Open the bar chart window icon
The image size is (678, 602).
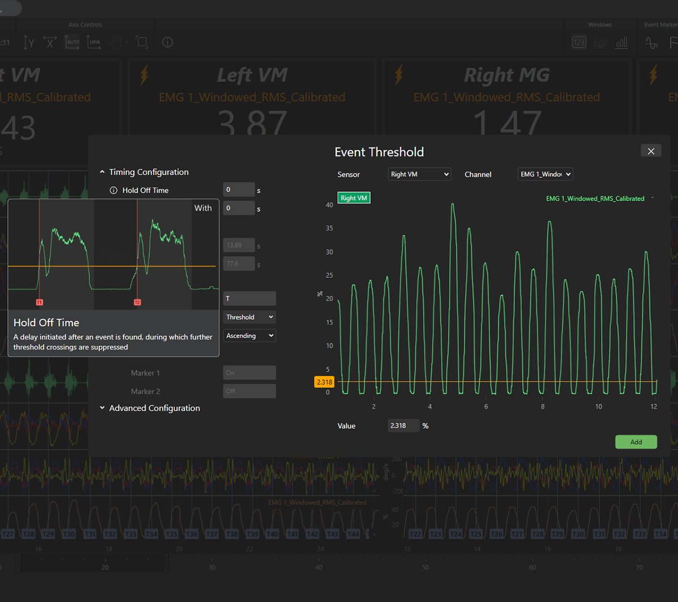tap(621, 42)
